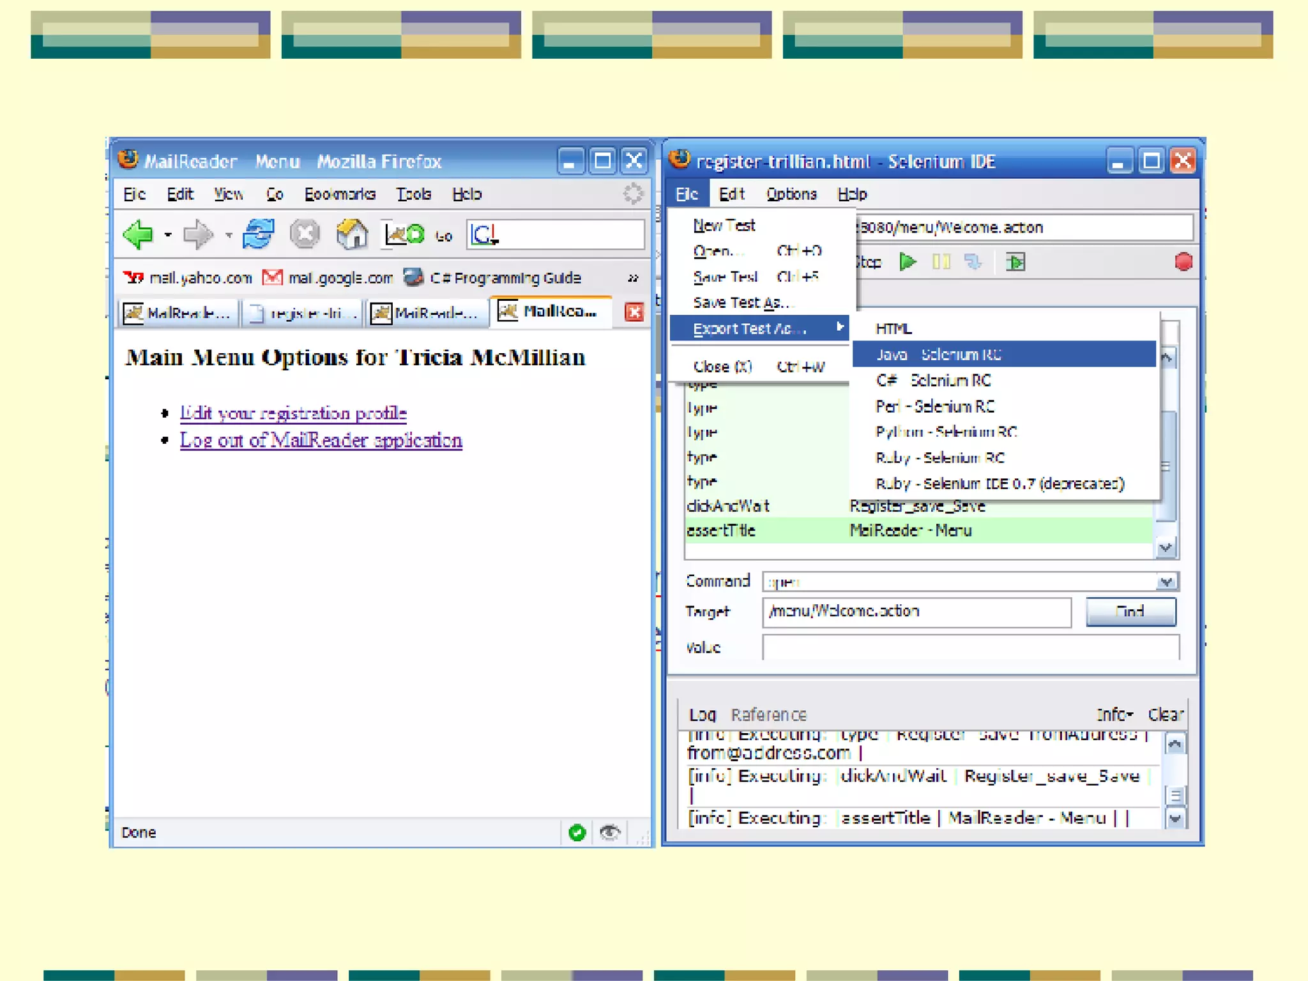This screenshot has width=1308, height=981.
Task: Open Edit your registration profile link
Action: 293,413
